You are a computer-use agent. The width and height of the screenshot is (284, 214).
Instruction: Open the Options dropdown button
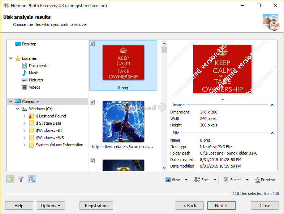click(51, 206)
